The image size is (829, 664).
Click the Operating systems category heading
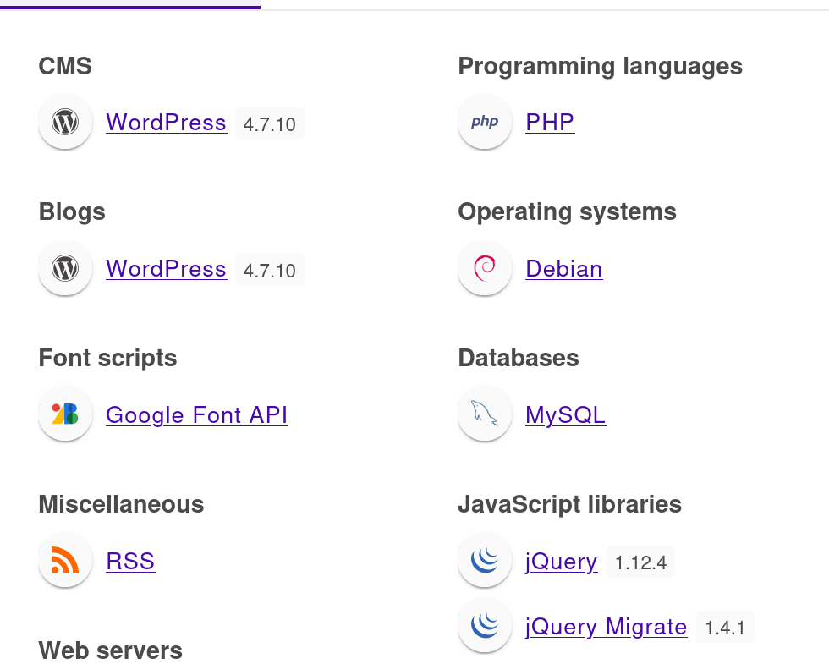tap(568, 212)
